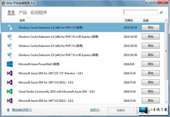Screen dimensions: 170x117
Task: Add x86 PHP 7.0 in IIS Express extension
Action: 151,37
